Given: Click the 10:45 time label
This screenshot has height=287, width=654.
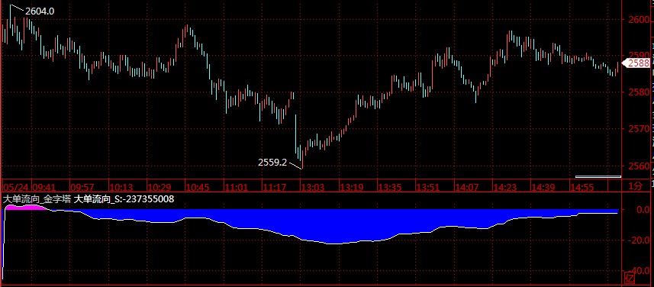Looking at the screenshot, I should pyautogui.click(x=198, y=186).
